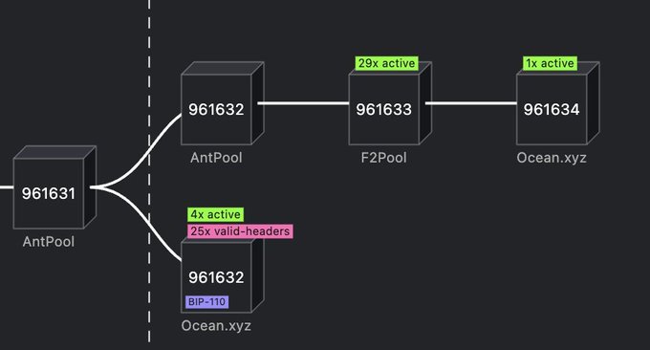Screen dimensions: 650x350
Task: Click the '4x active' badge
Action: point(216,214)
